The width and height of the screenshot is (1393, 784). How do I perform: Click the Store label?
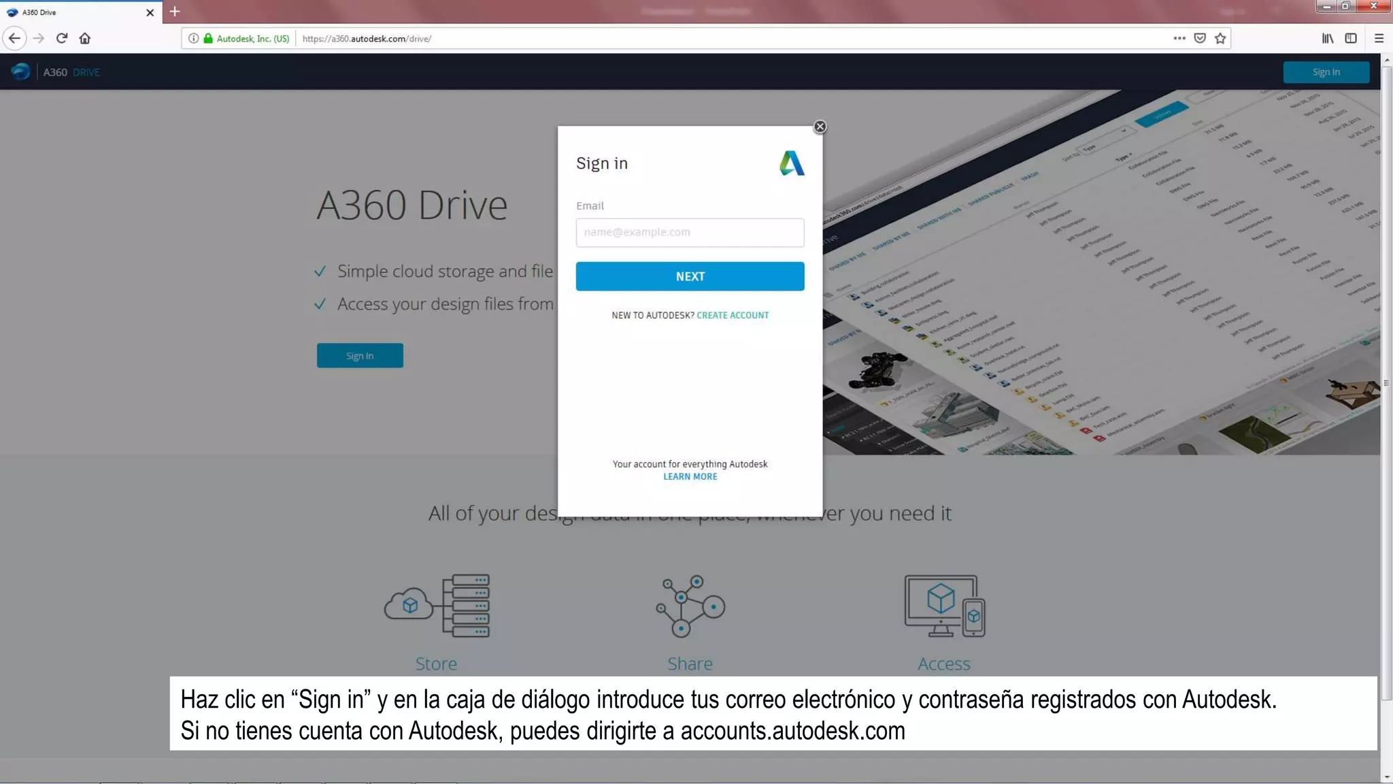(x=436, y=664)
